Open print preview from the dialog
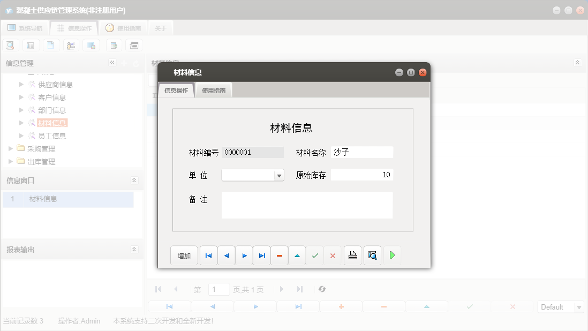Image resolution: width=588 pixels, height=331 pixels. [x=372, y=255]
